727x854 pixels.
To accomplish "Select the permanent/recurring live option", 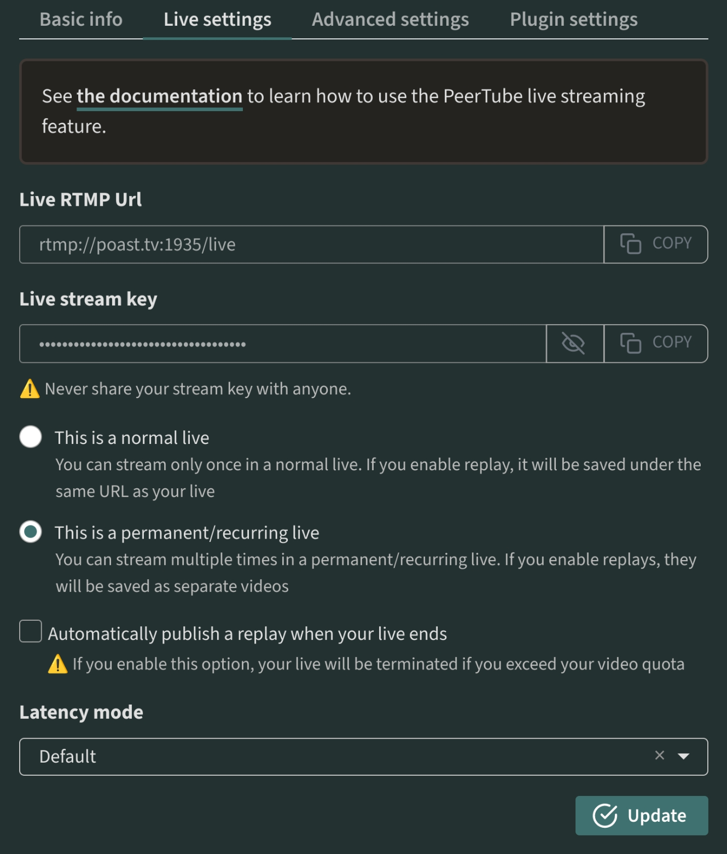I will [x=31, y=532].
